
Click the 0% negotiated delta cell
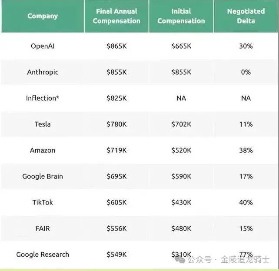pos(246,72)
